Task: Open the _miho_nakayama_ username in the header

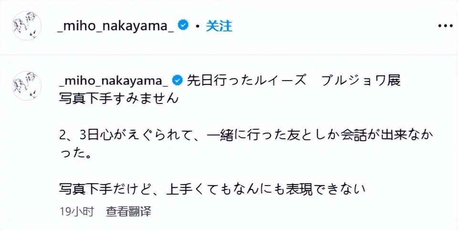Action: tap(115, 26)
